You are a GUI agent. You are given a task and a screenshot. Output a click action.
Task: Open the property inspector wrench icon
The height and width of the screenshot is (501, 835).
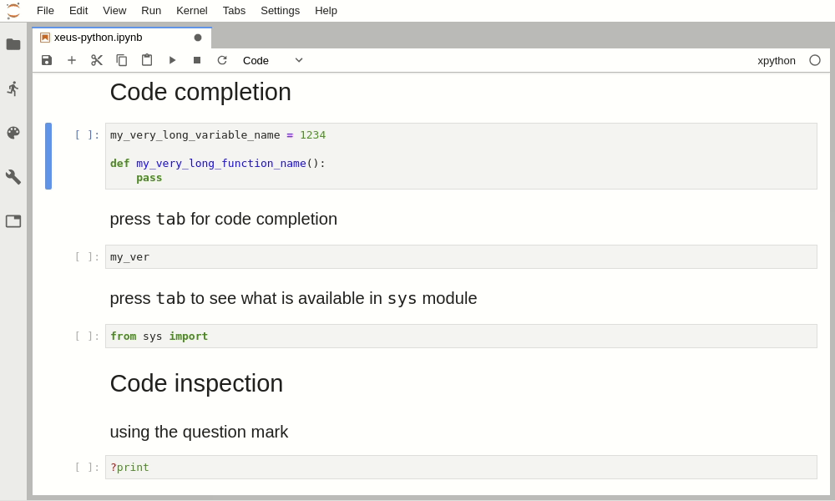tap(13, 177)
